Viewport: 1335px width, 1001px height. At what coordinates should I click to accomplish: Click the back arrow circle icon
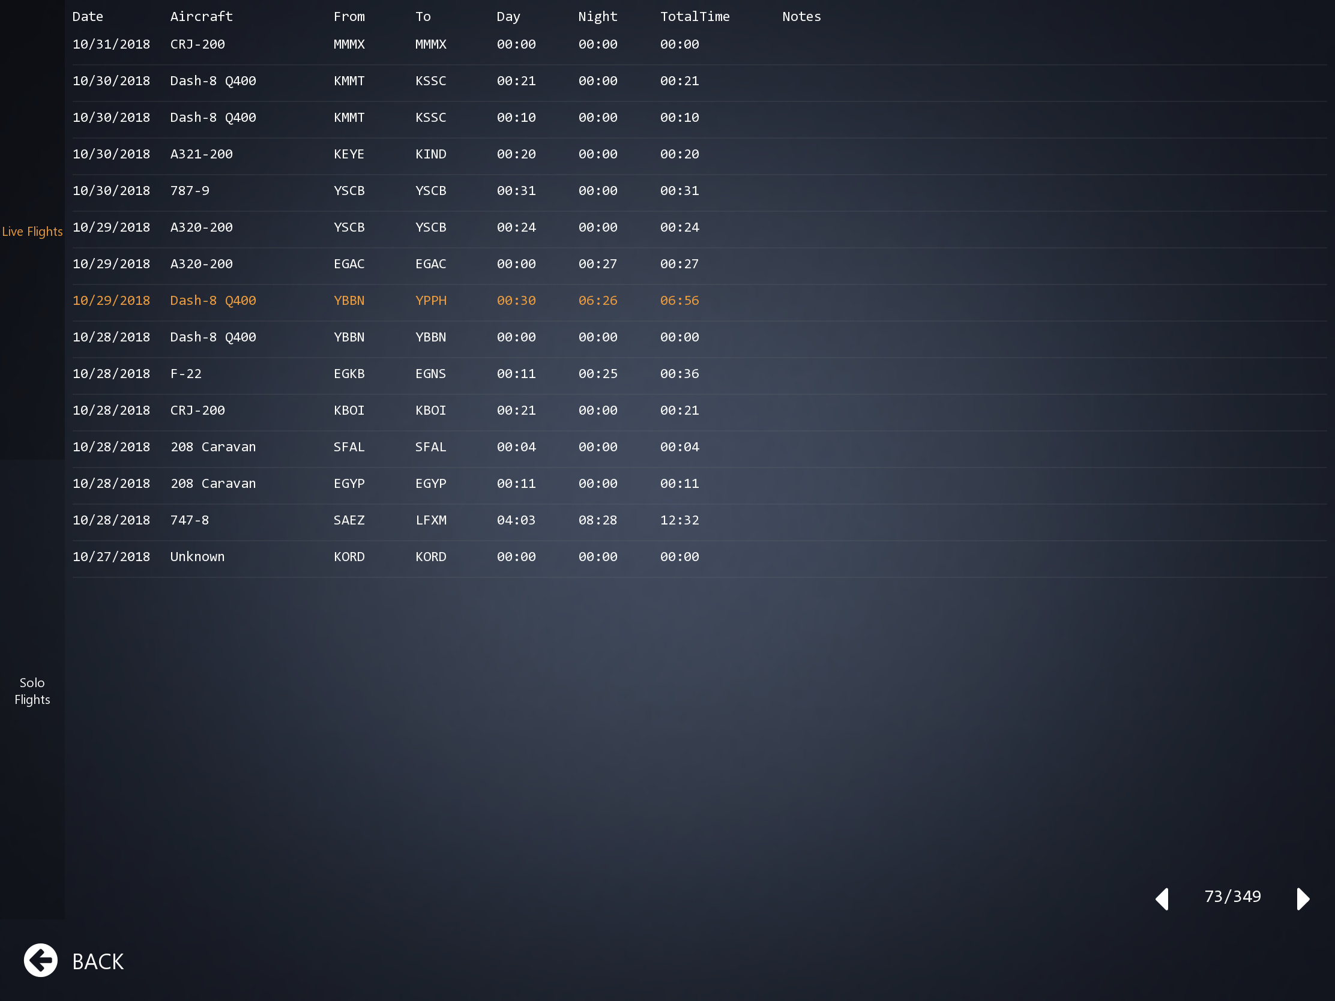[x=40, y=960]
